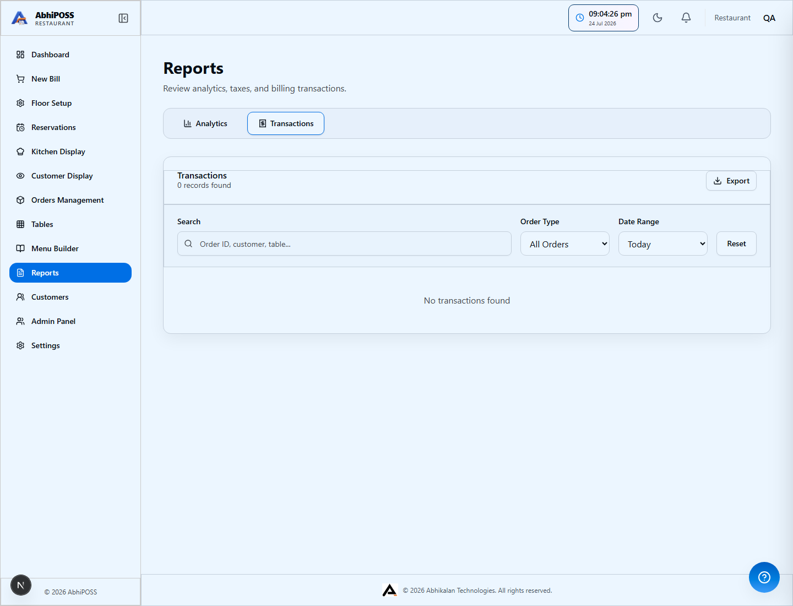Image resolution: width=793 pixels, height=606 pixels.
Task: Click the Dashboard grid icon
Action: click(20, 55)
